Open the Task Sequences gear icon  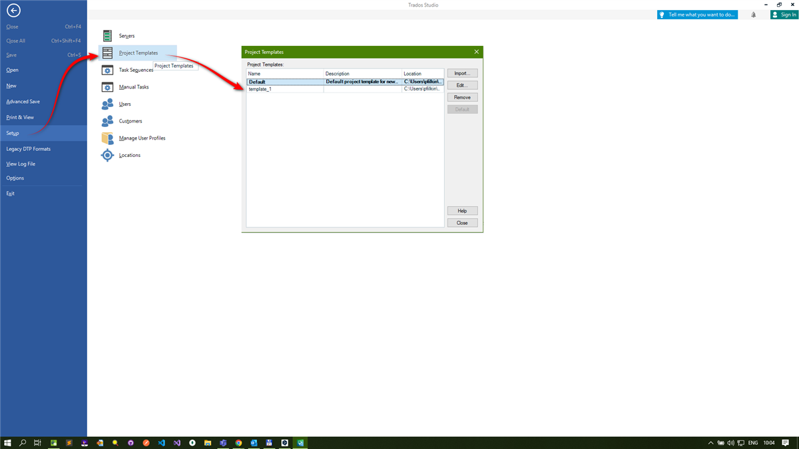pos(107,70)
